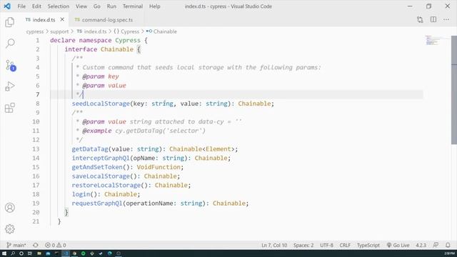Open the Selection menu

coord(59,6)
